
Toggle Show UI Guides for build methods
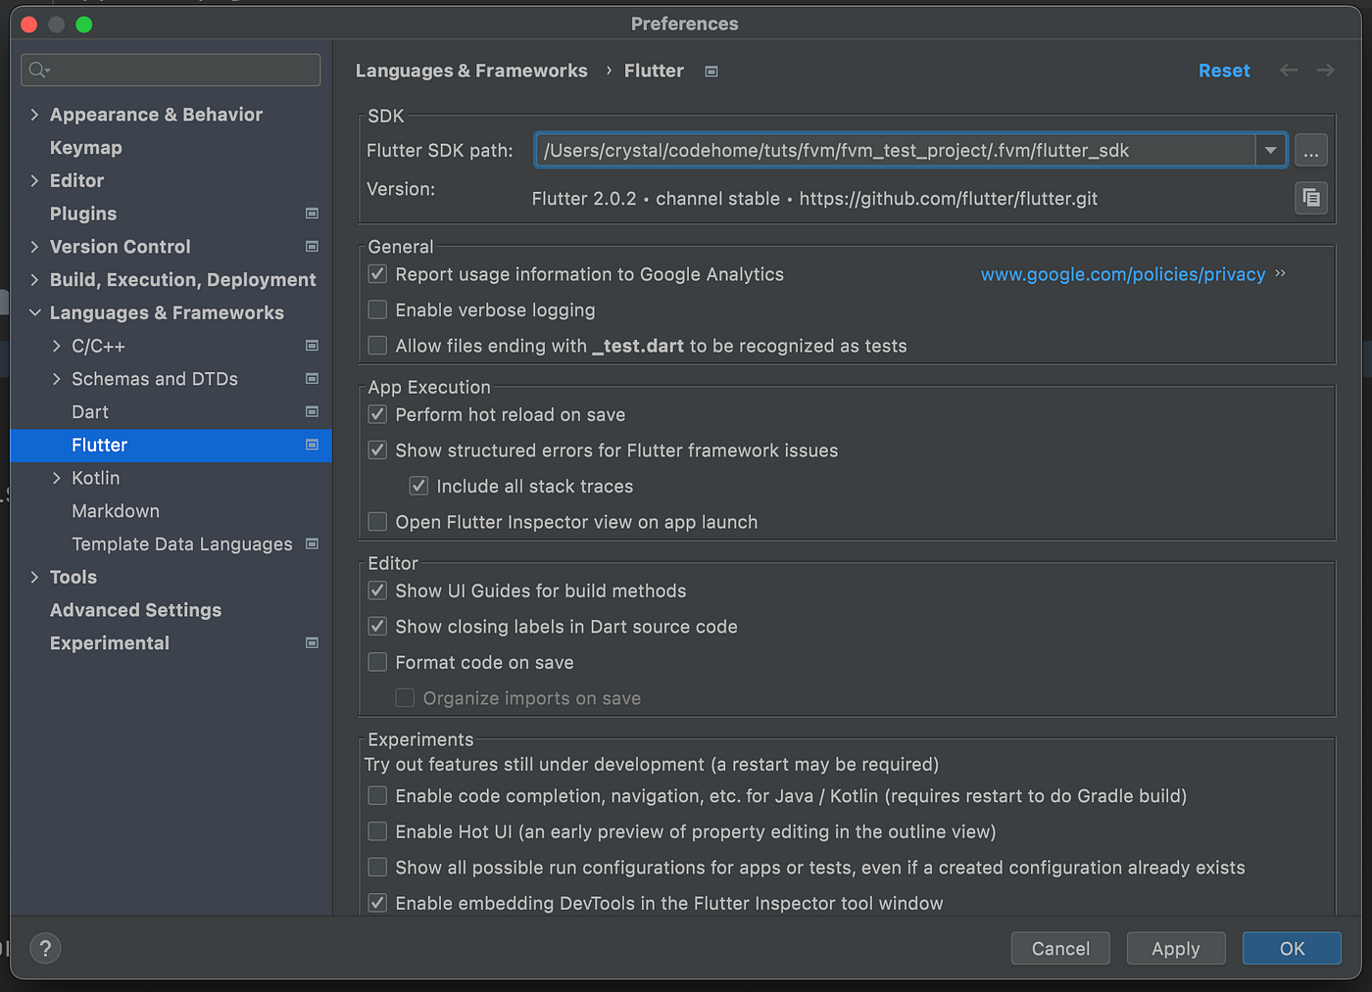(x=377, y=591)
